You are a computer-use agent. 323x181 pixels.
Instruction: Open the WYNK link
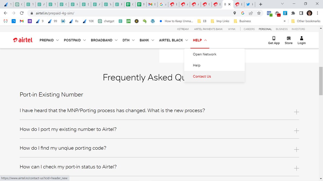[232, 29]
